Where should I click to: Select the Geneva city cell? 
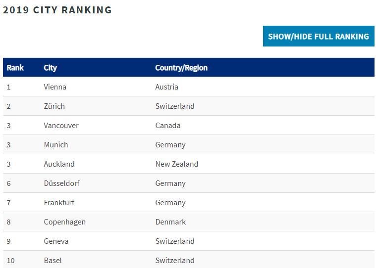tap(56, 241)
